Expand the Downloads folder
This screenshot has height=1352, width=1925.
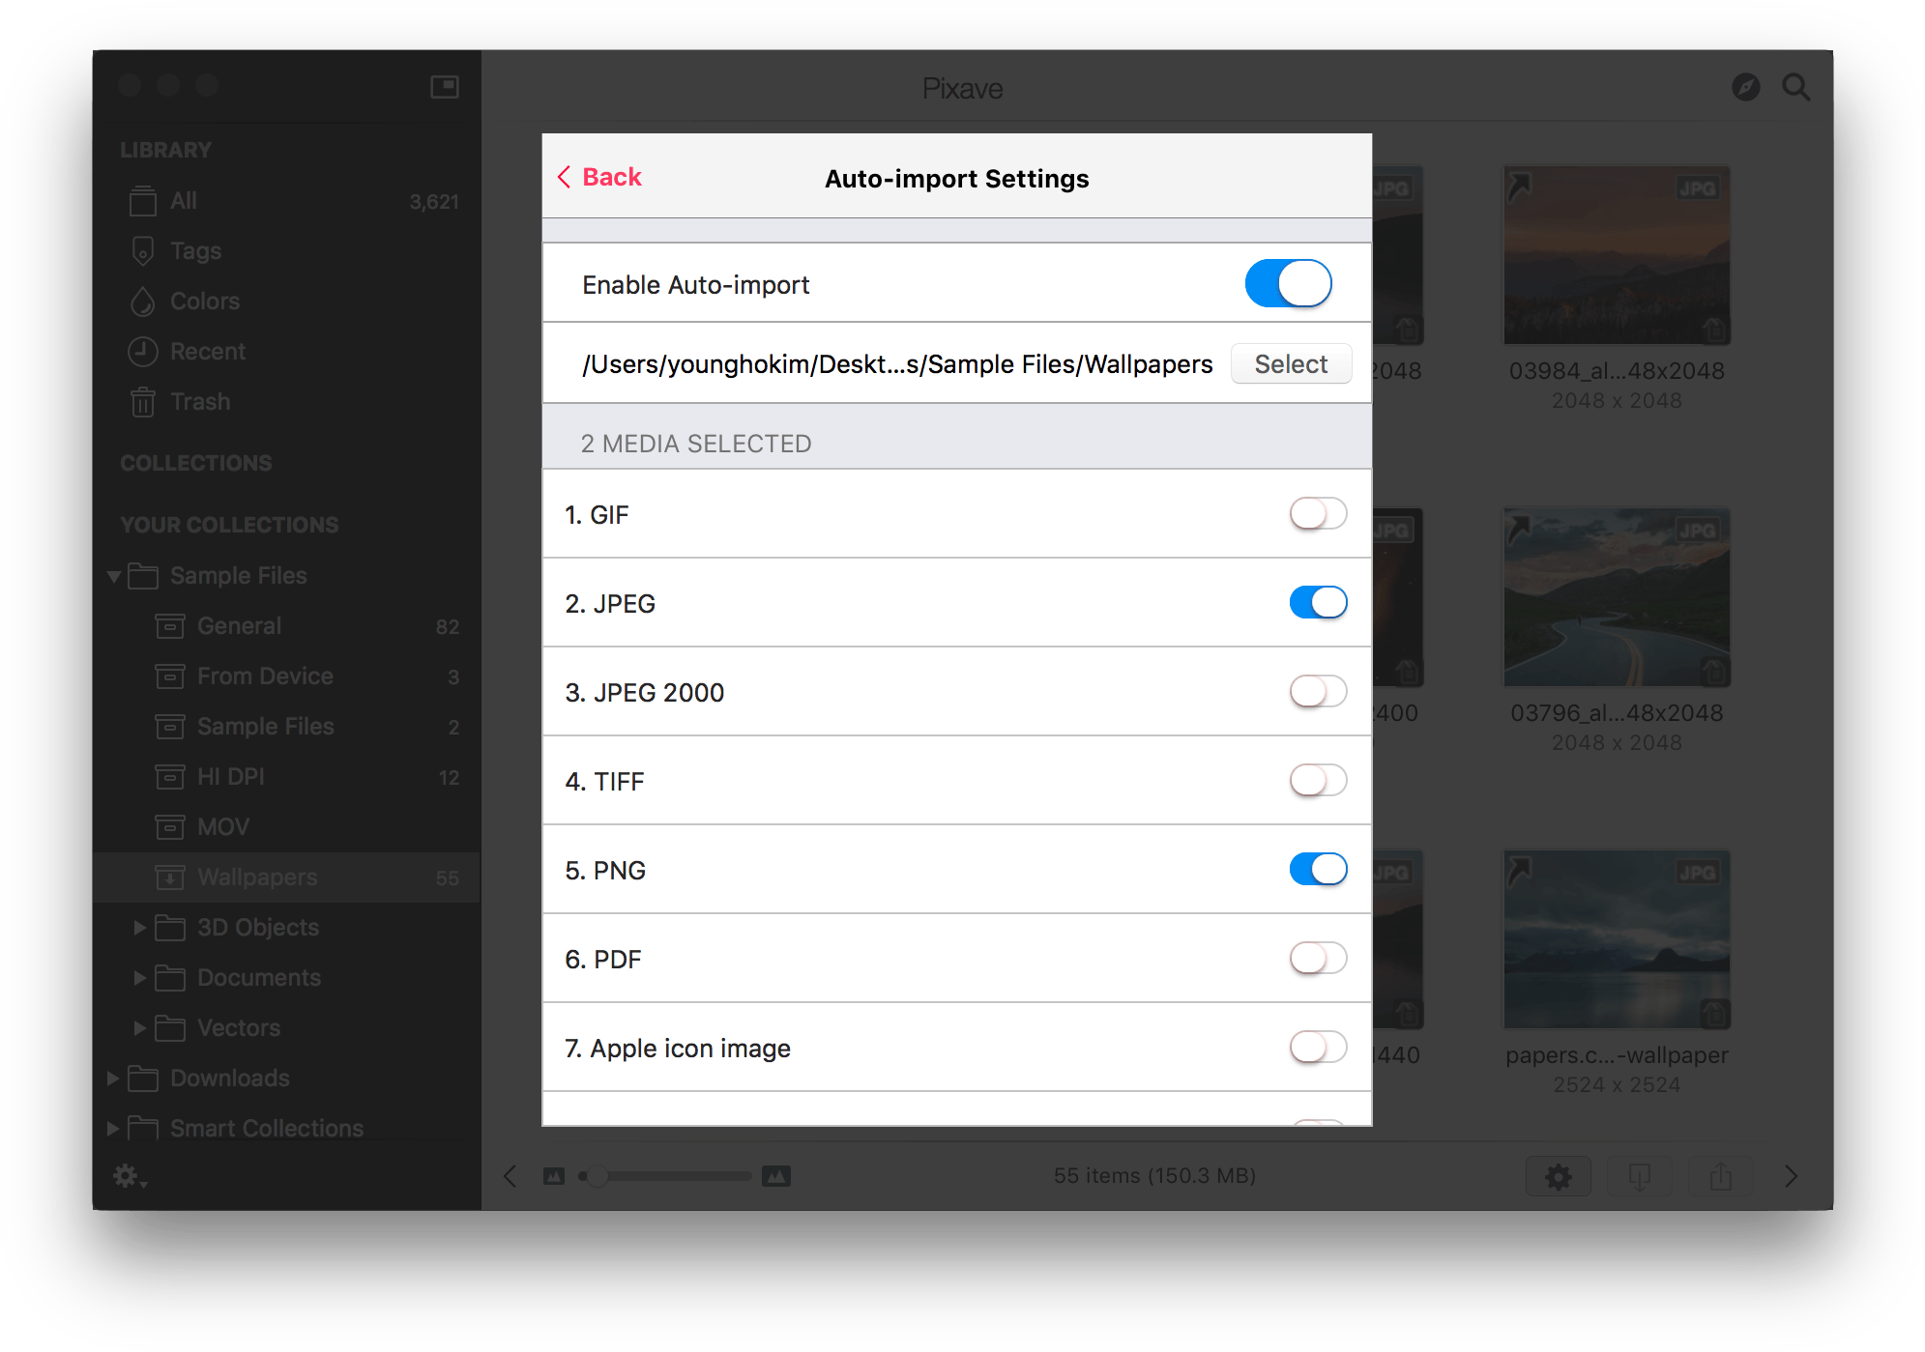click(113, 1079)
